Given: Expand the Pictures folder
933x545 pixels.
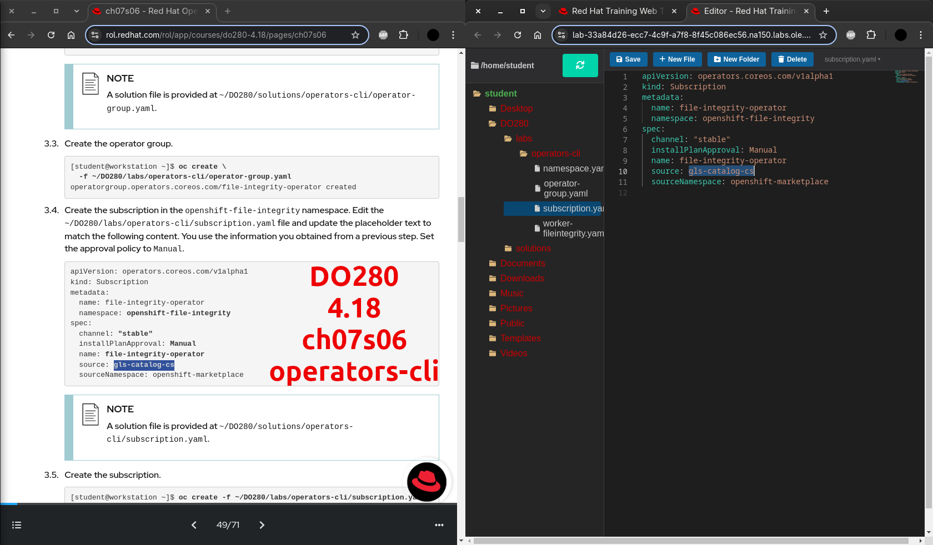Looking at the screenshot, I should click(510, 309).
